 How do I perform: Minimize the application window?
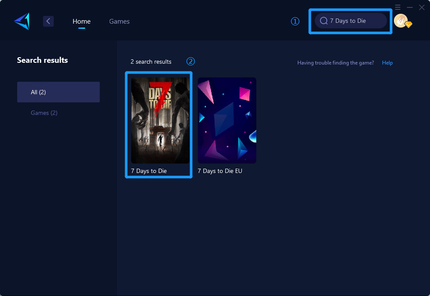(x=410, y=7)
